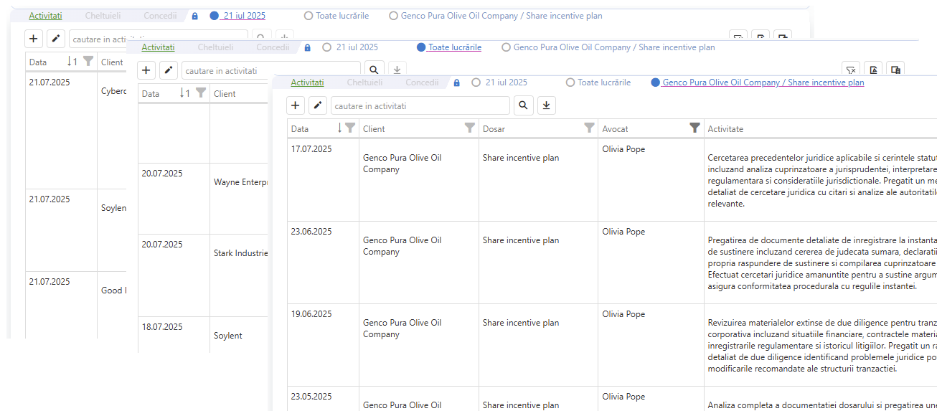Select 'Toate lucrările' radio in front panel
This screenshot has width=937, height=411.
[570, 82]
